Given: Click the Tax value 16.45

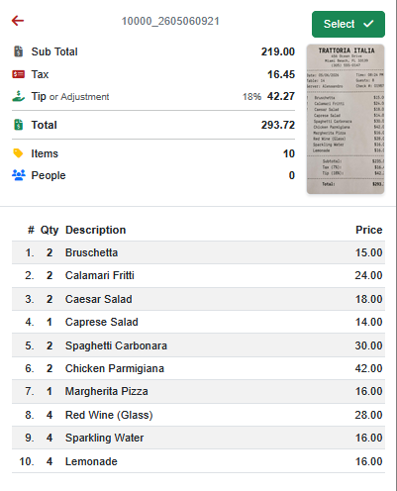Looking at the screenshot, I should pos(281,74).
